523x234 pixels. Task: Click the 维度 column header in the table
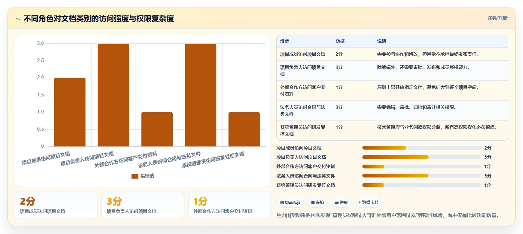(x=285, y=41)
